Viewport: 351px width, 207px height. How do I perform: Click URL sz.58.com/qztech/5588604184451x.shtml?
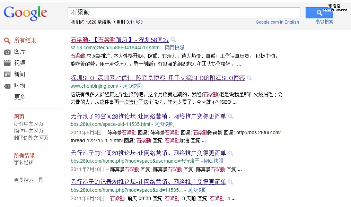[115, 48]
